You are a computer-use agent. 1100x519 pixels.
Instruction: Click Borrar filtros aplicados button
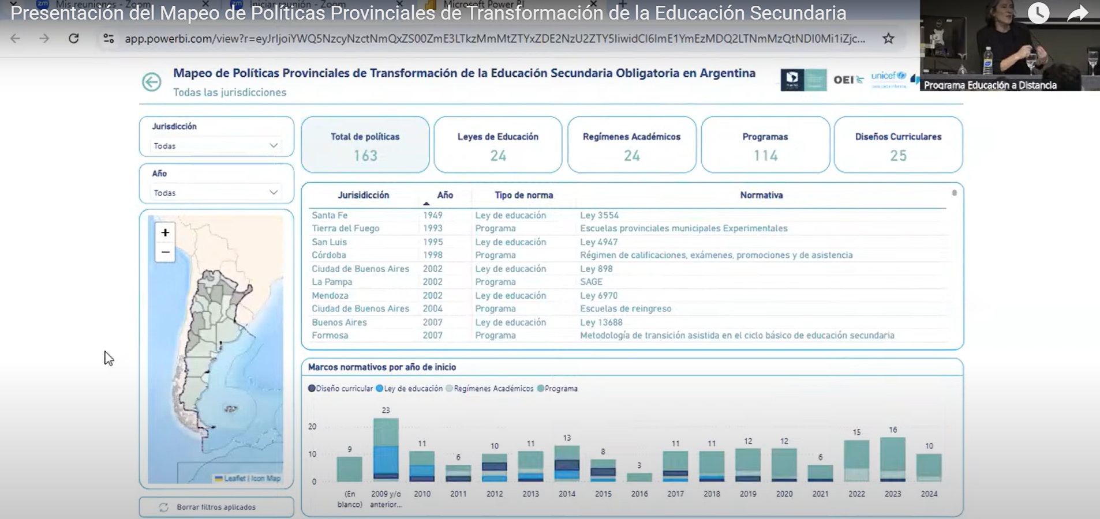(216, 507)
